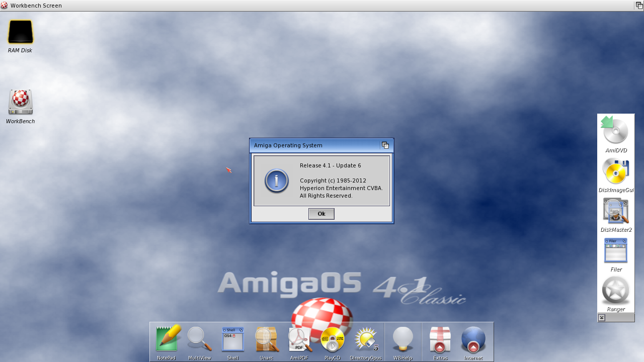Click the 'Release 4.1 - Update 6' text
Viewport: 644px width, 362px height.
pyautogui.click(x=331, y=165)
